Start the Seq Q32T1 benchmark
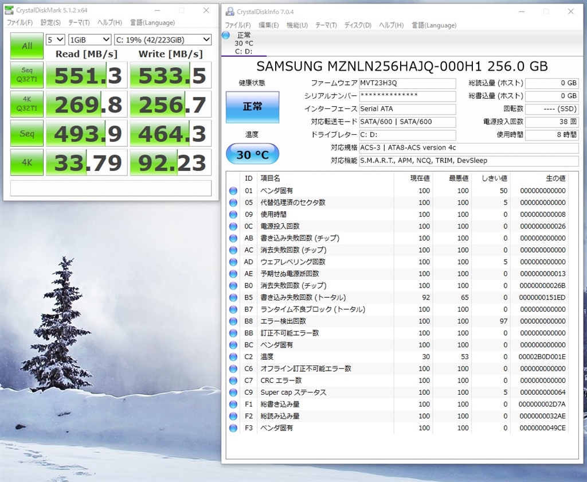Screen dimensions: 587x482 pos(27,75)
